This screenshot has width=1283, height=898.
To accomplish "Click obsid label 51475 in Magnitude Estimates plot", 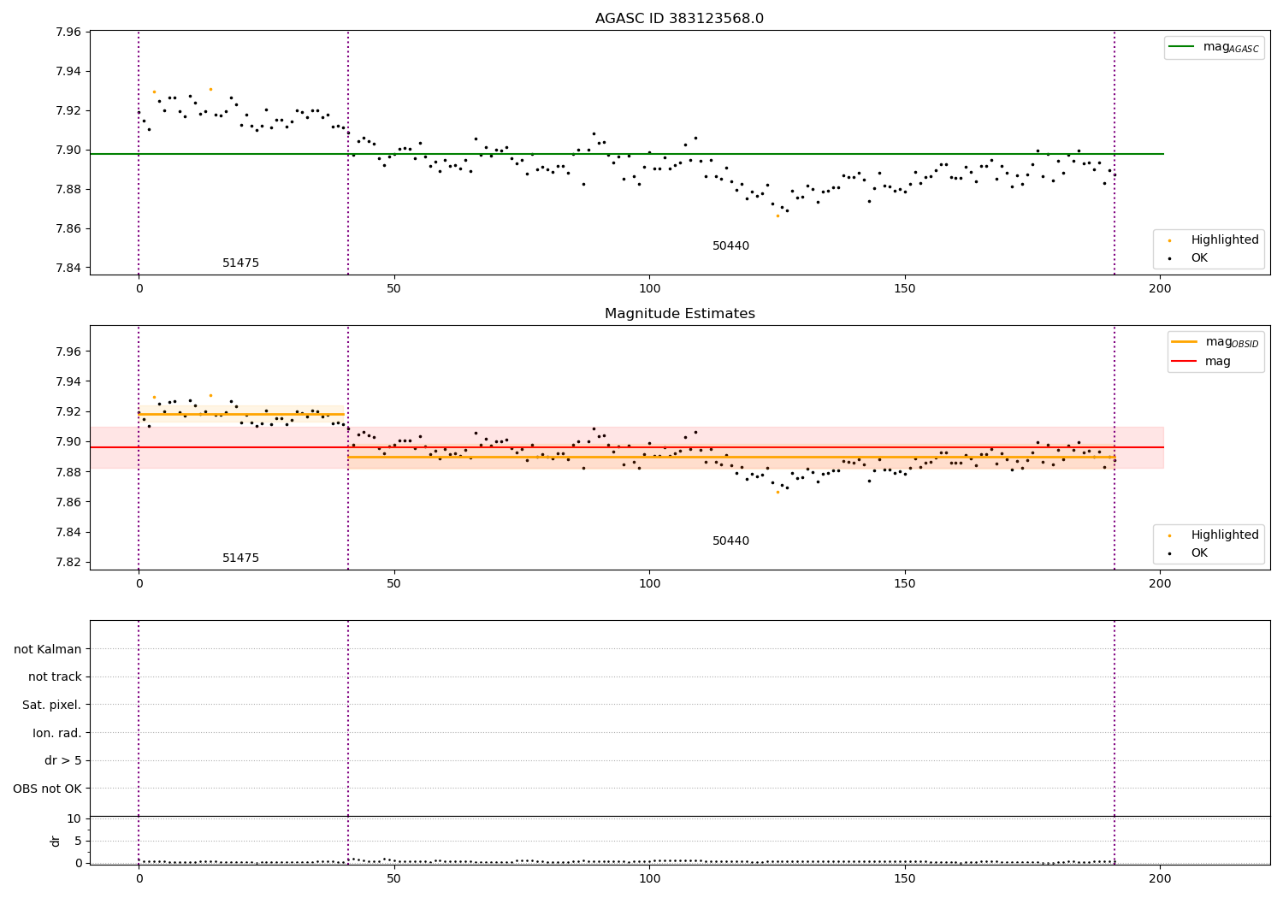I will [x=240, y=558].
